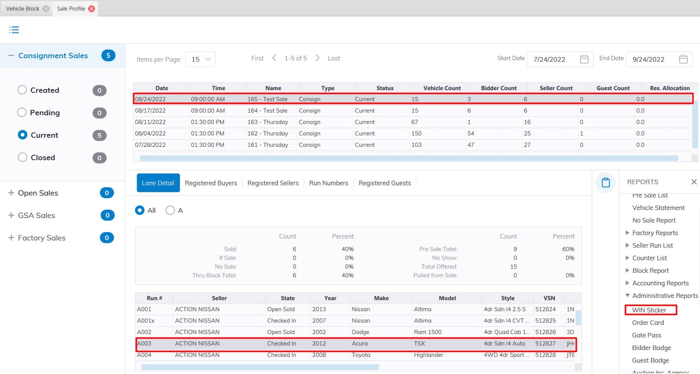Close the Reports panel with X
700x374 pixels.
(x=694, y=182)
